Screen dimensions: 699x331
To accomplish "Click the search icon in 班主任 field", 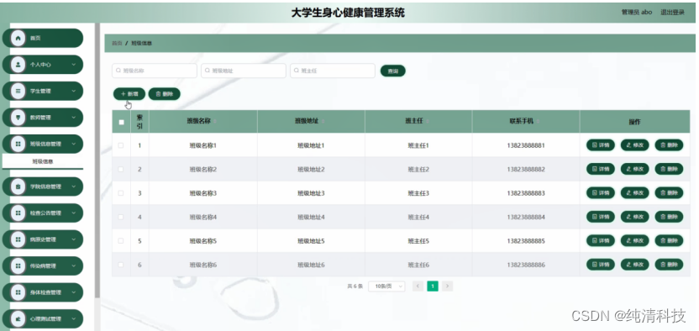I will 297,71.
